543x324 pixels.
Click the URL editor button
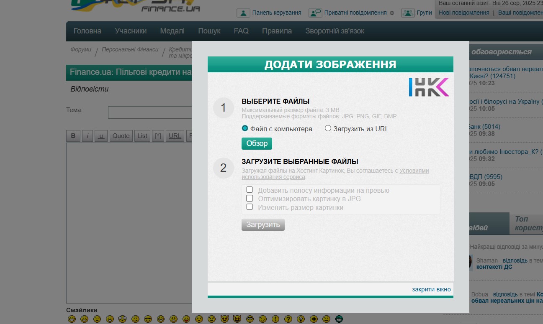point(175,135)
